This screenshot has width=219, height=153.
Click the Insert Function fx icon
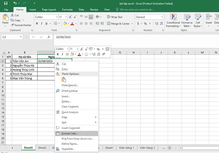click(49, 37)
